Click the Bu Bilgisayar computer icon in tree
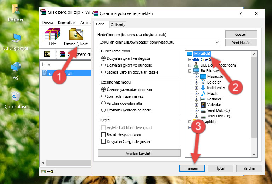Screen dimensions: 272x184 click(196, 71)
